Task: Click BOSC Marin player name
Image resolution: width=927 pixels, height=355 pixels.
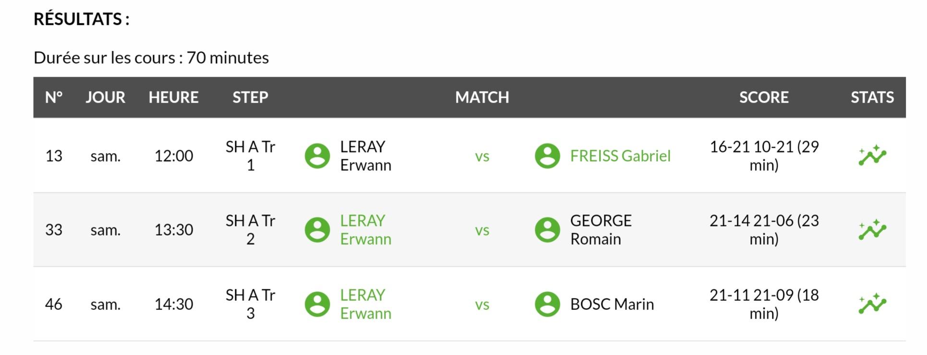Action: (612, 304)
